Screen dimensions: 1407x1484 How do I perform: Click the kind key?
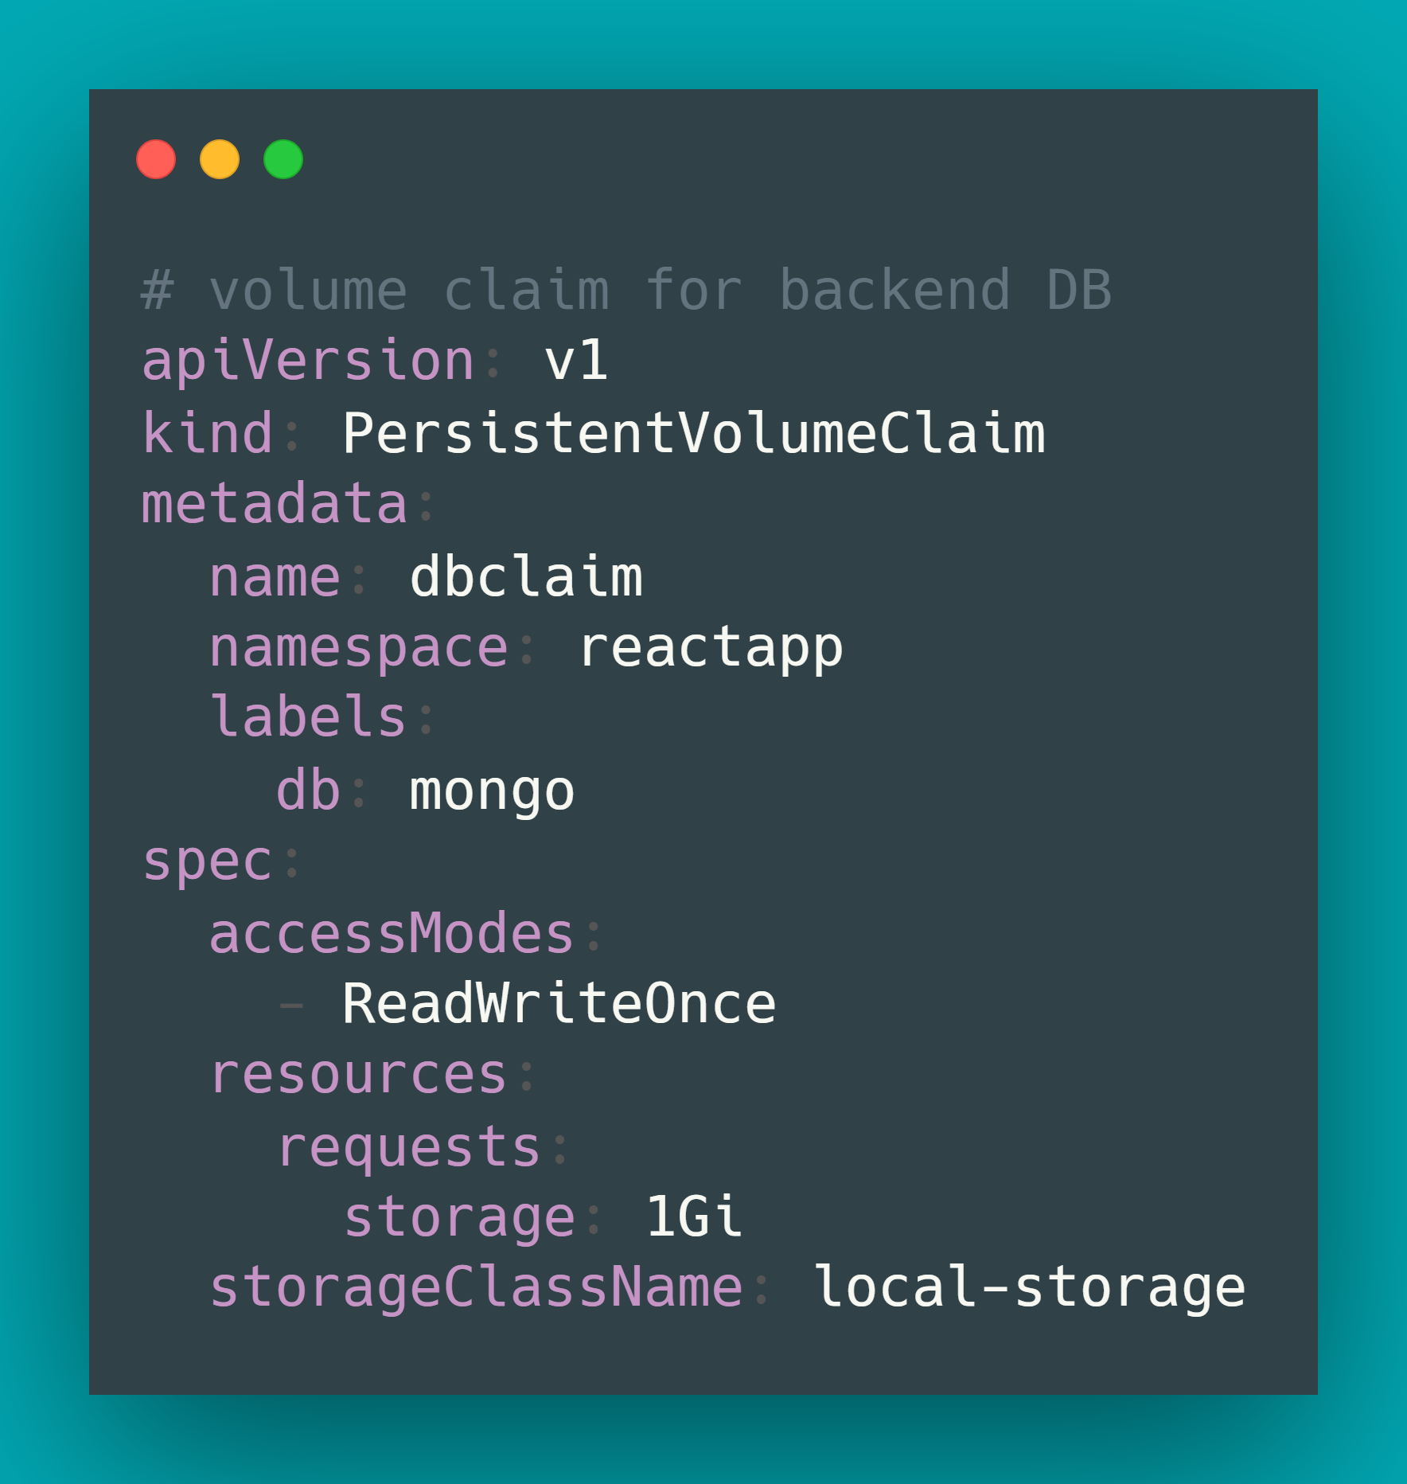tap(208, 433)
